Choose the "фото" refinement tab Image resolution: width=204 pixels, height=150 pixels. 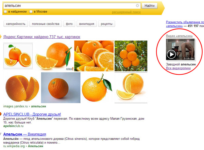coord(69,24)
